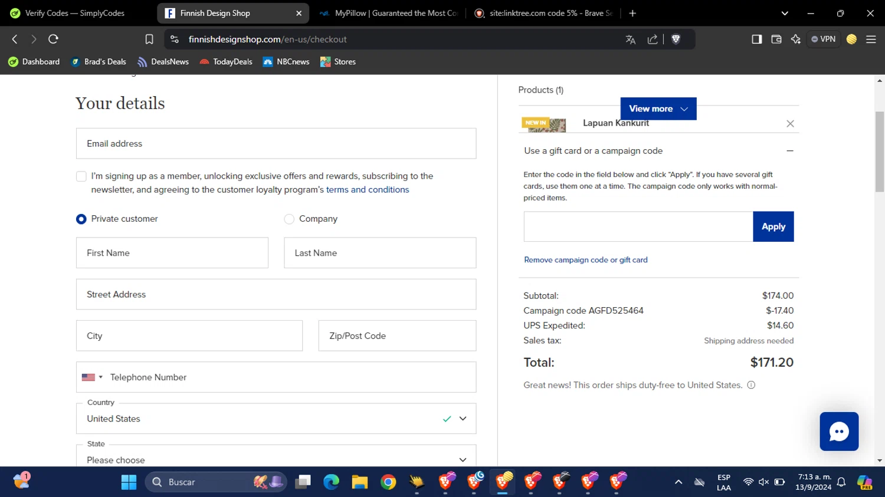Screen dimensions: 885x497
Task: Show hidden system tray icons
Action: [x=678, y=482]
